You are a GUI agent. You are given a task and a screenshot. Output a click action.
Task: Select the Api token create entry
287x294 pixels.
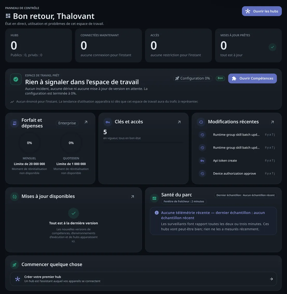pos(237,161)
